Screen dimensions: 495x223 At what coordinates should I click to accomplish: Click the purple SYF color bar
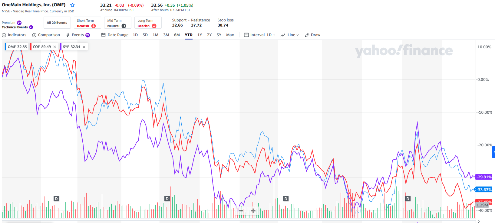pos(61,47)
